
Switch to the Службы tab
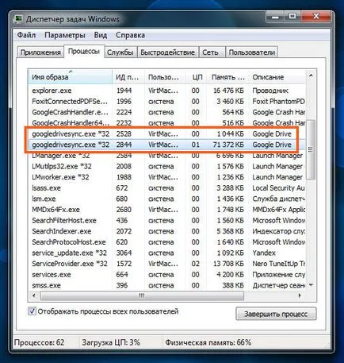[x=120, y=52]
